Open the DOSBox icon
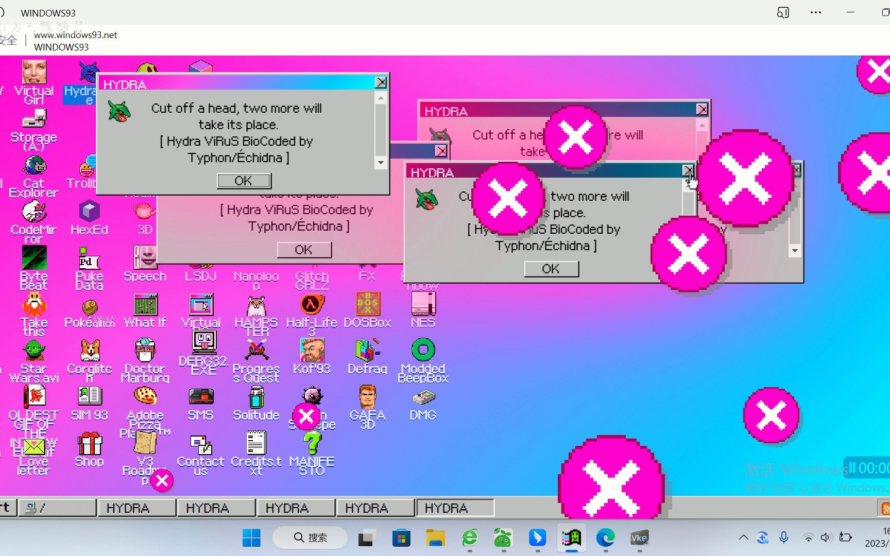The height and width of the screenshot is (556, 890). (x=368, y=311)
